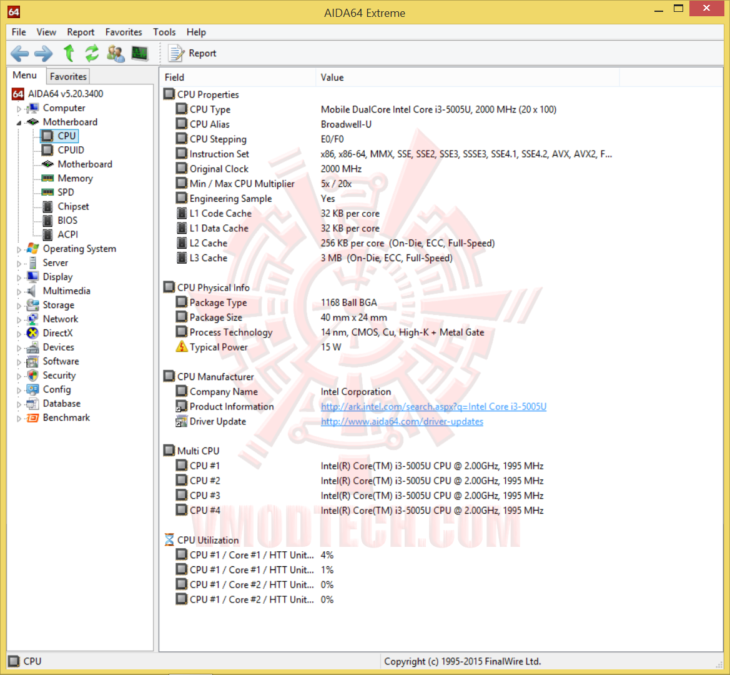The height and width of the screenshot is (675, 730).
Task: Expand the Devices tree node
Action: click(19, 348)
